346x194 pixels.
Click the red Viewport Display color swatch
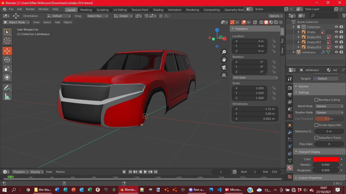click(x=325, y=159)
